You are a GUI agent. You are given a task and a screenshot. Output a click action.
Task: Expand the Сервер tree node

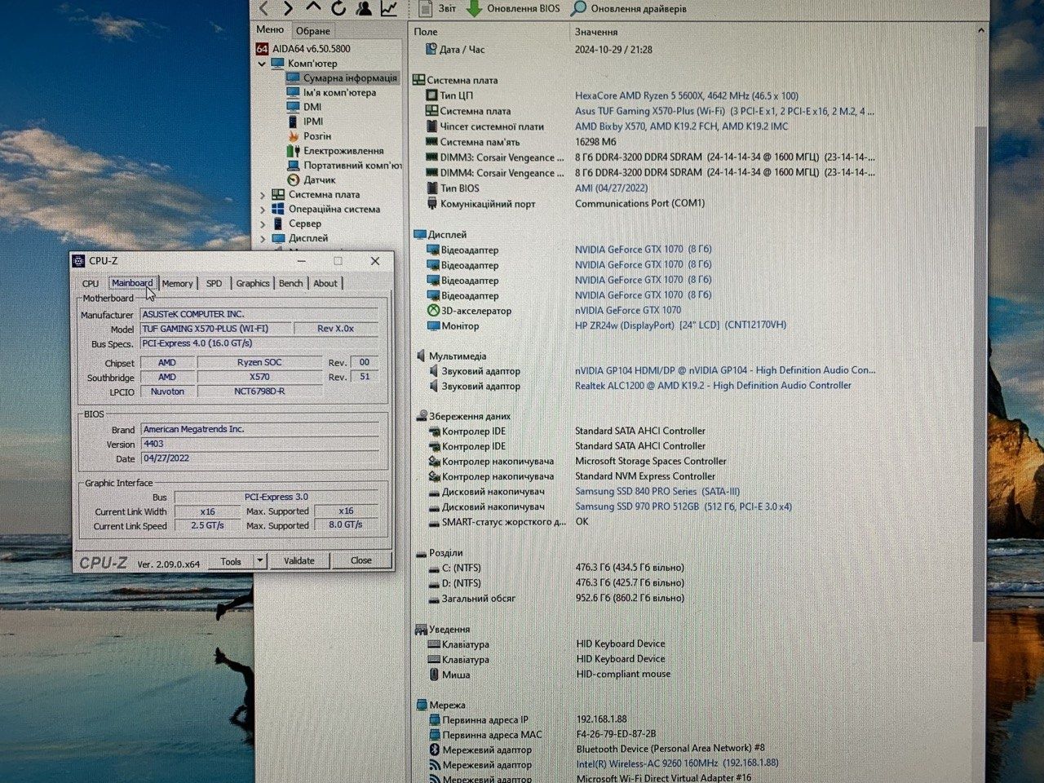[263, 223]
